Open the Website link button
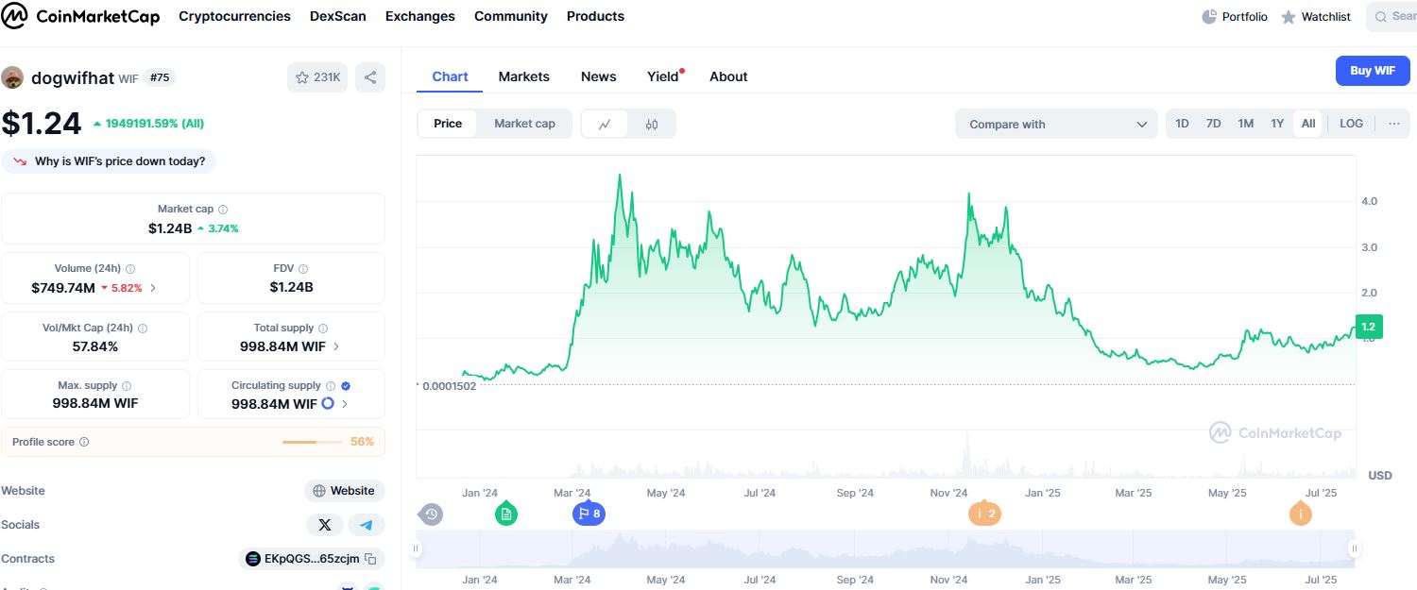Image resolution: width=1417 pixels, height=590 pixels. [x=344, y=491]
